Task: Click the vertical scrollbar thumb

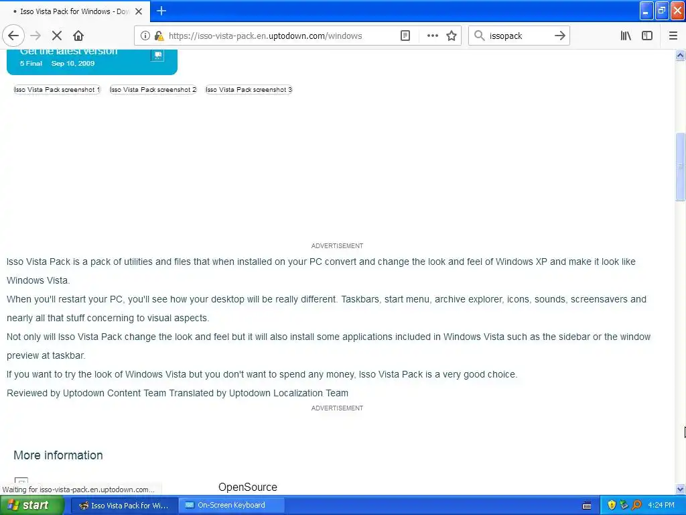Action: point(680,166)
